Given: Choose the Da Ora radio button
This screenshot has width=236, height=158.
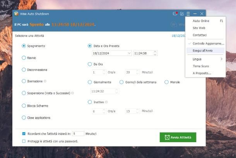Looking at the screenshot, I should coord(90,64).
